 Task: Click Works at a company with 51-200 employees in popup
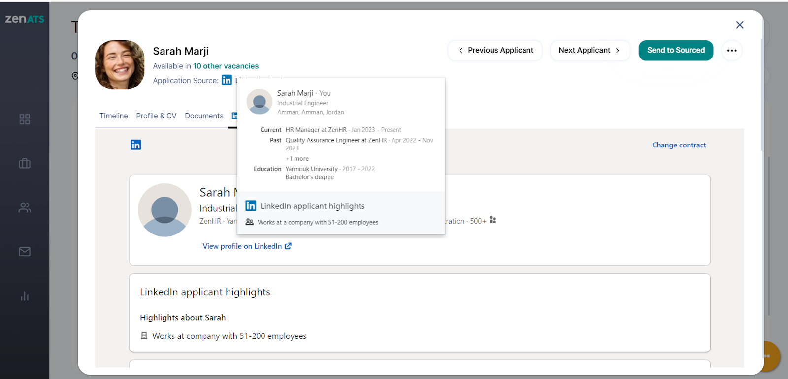point(318,222)
